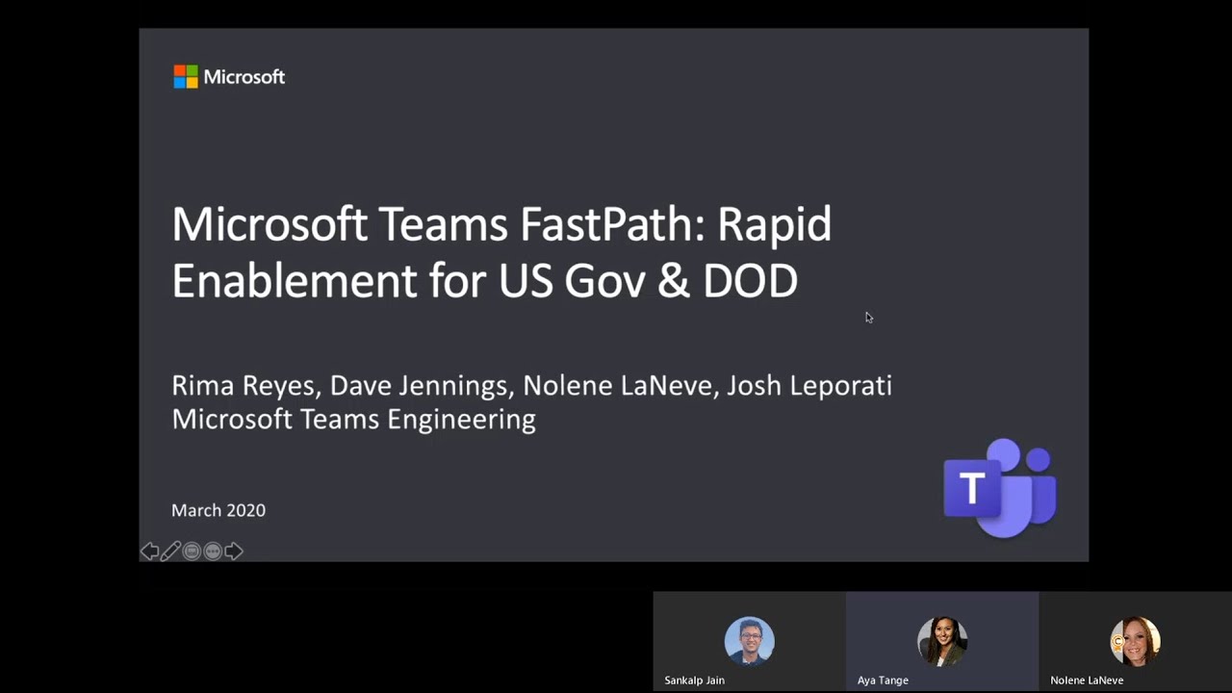Click the March 2020 date text
Viewport: 1232px width, 693px height.
click(x=218, y=510)
